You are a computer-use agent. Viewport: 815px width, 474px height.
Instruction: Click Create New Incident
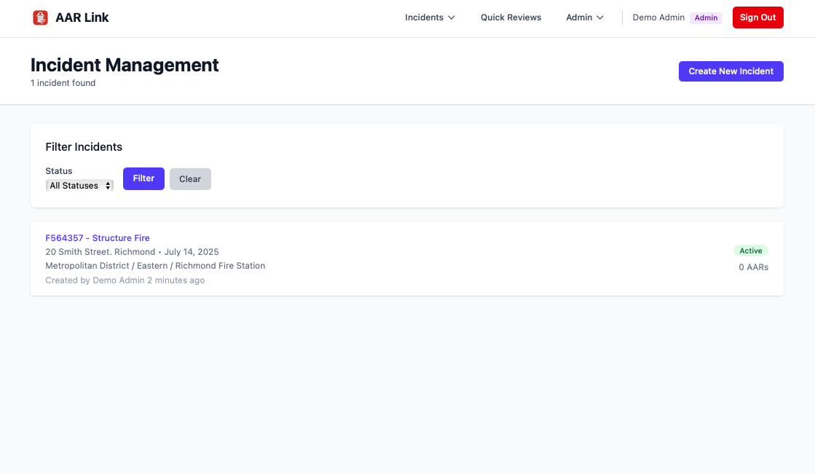[731, 71]
